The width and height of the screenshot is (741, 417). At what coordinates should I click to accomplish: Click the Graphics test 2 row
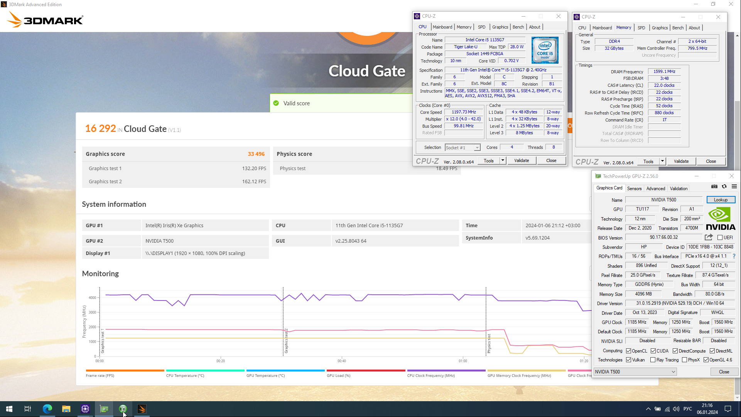(176, 182)
